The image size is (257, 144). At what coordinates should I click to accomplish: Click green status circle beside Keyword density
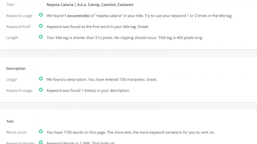coord(41,142)
